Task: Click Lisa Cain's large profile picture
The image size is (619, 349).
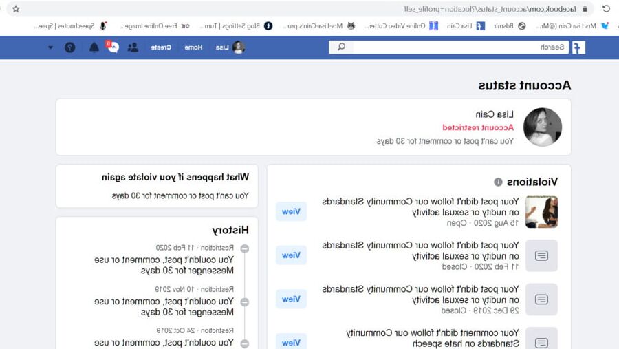Action: 543,127
